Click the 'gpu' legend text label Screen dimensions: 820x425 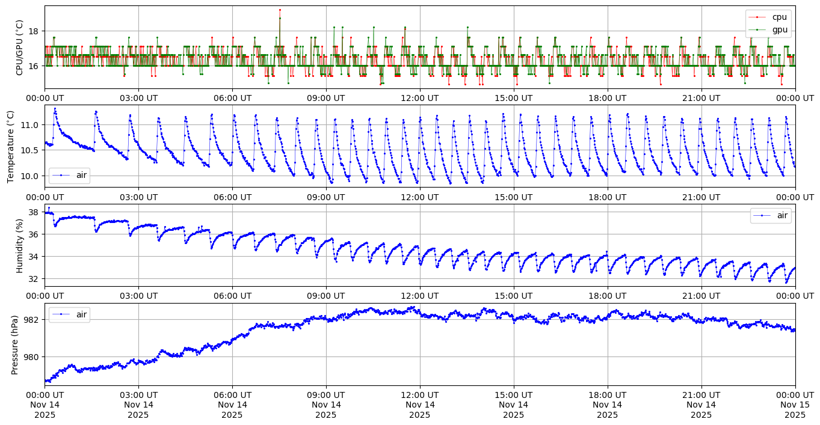tap(780, 29)
